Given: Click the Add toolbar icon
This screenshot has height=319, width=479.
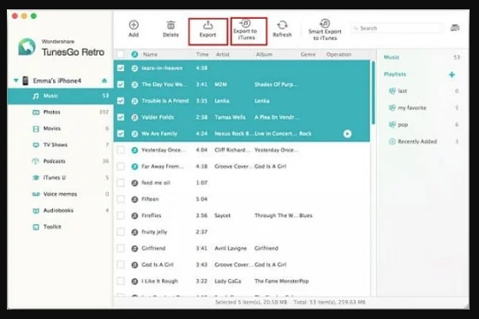Looking at the screenshot, I should point(134,25).
